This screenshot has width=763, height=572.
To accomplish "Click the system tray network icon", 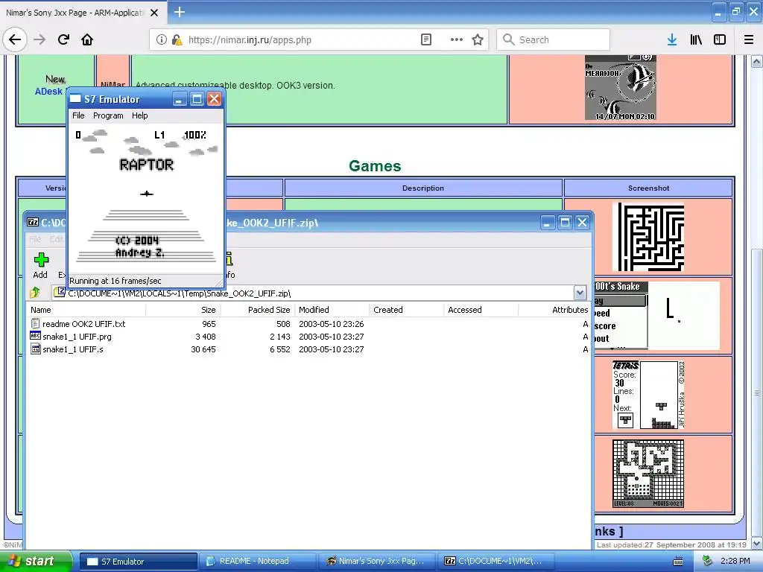I will point(707,561).
